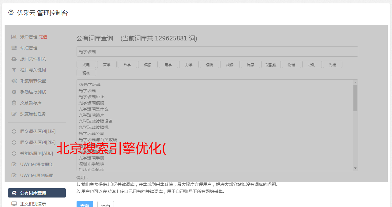
Task: Click the 光栅 tag button
Action: pos(332,64)
